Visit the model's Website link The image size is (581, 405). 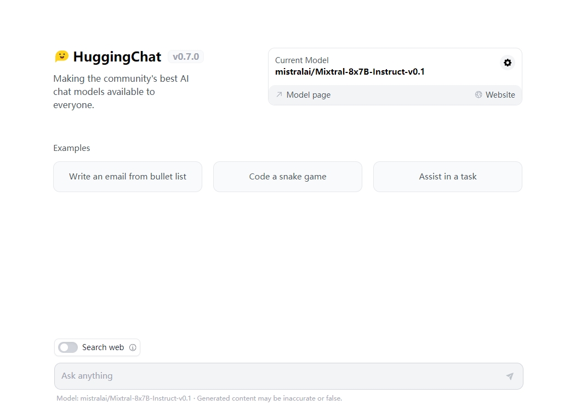500,95
